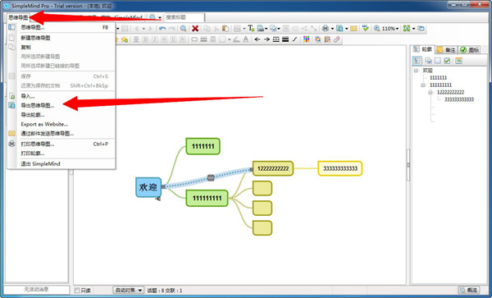Click the undo arrow icon
The height and width of the screenshot is (298, 492).
162,29
